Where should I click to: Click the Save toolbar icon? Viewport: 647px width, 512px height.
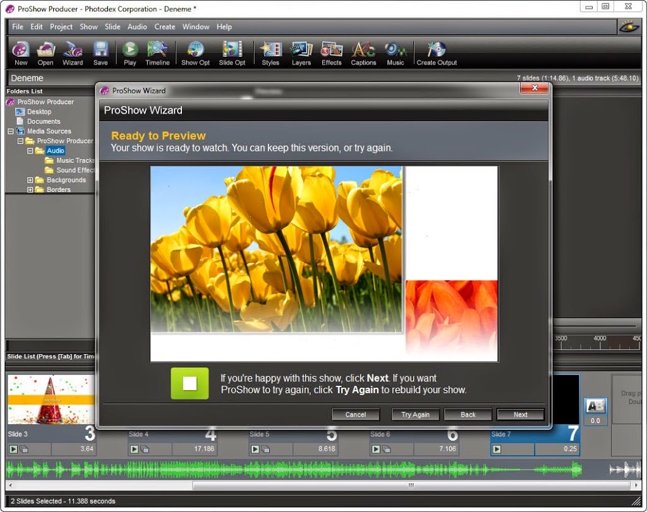click(x=100, y=54)
